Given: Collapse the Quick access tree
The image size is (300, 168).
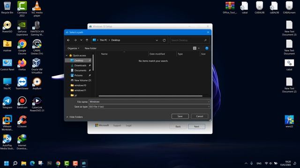Looking at the screenshot, I should tap(67, 56).
